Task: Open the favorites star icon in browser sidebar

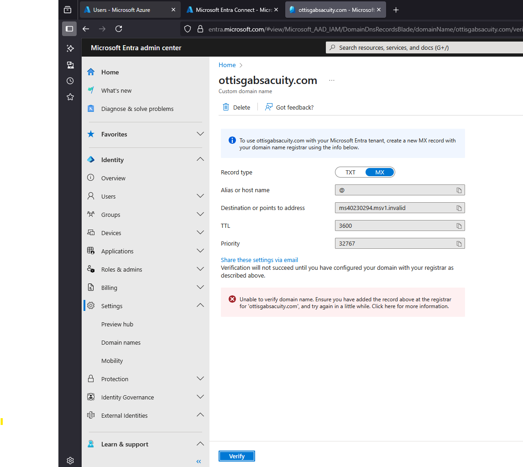Action: click(x=70, y=97)
